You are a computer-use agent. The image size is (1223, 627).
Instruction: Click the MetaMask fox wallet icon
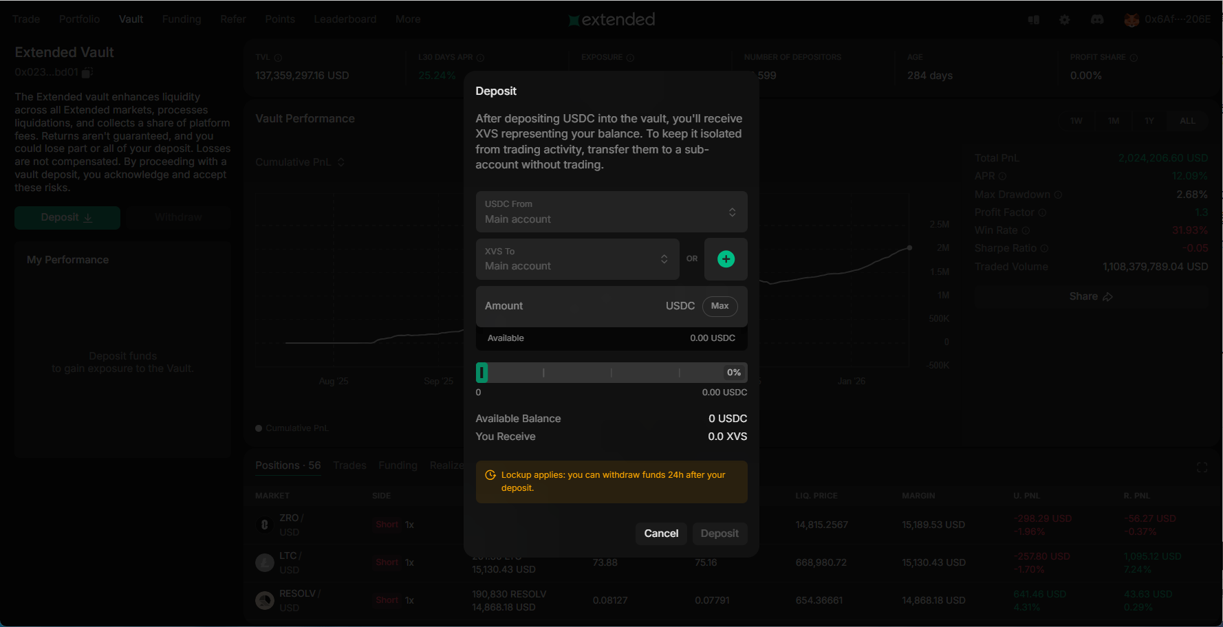tap(1131, 19)
